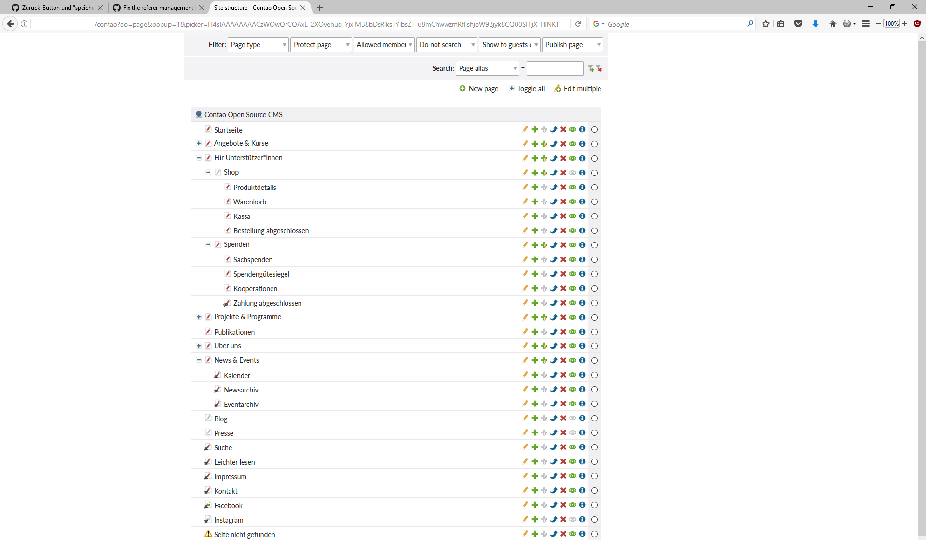926x540 pixels.
Task: Select the Impressum page radio button
Action: [594, 476]
